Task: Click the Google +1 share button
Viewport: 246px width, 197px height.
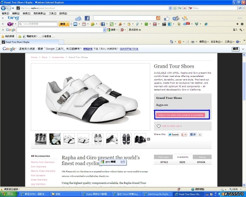Action: click(x=184, y=134)
